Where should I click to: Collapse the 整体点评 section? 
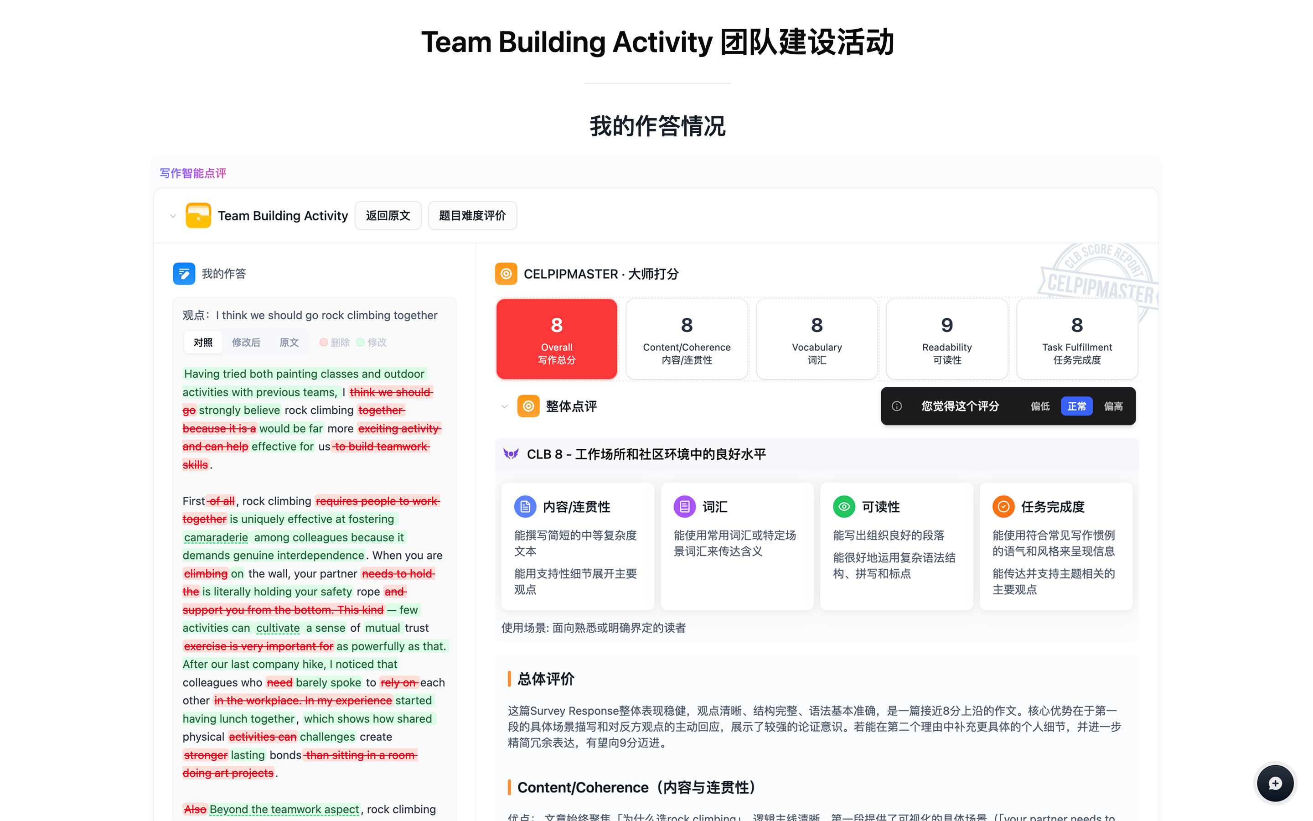(x=505, y=406)
